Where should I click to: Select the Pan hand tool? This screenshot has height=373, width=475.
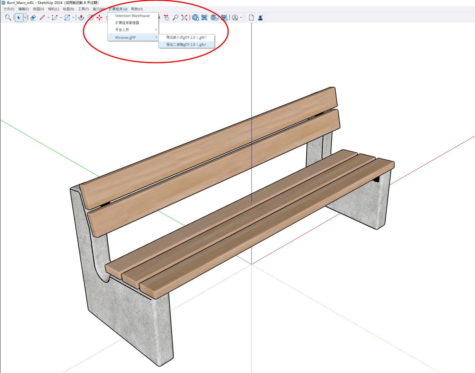[166, 18]
